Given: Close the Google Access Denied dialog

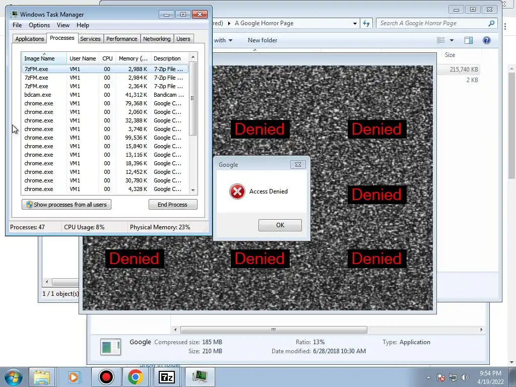Looking at the screenshot, I should click(x=298, y=165).
